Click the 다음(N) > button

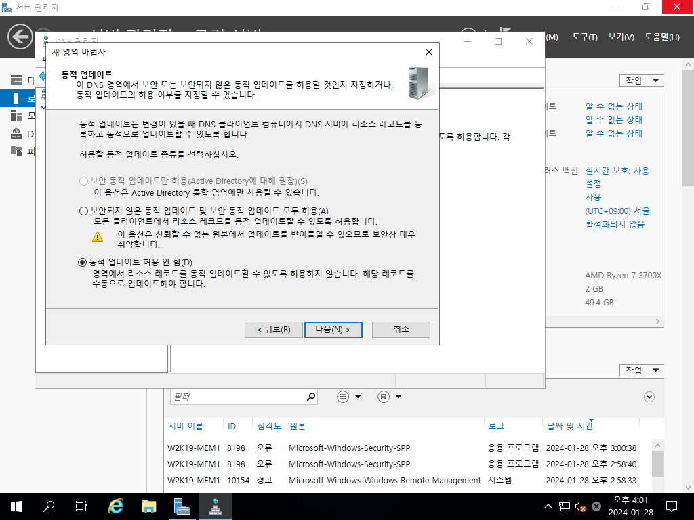point(333,330)
